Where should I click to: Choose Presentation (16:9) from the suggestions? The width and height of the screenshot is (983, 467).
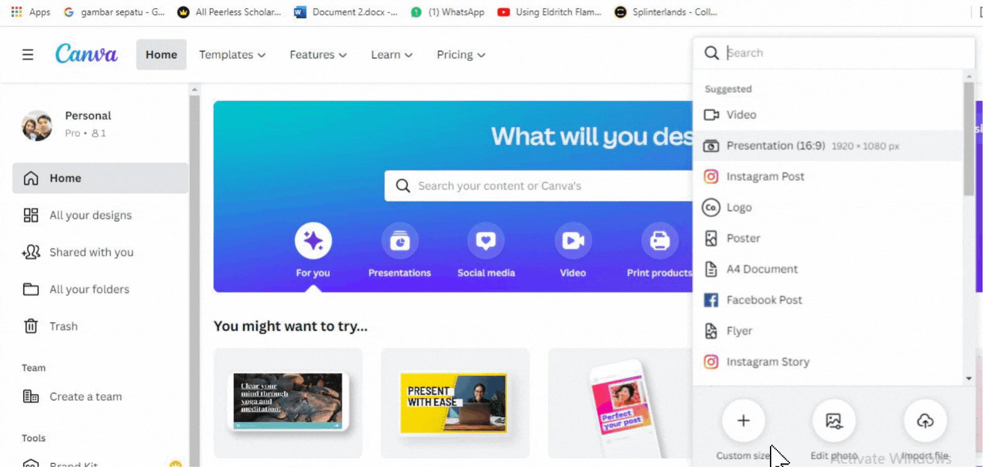828,146
